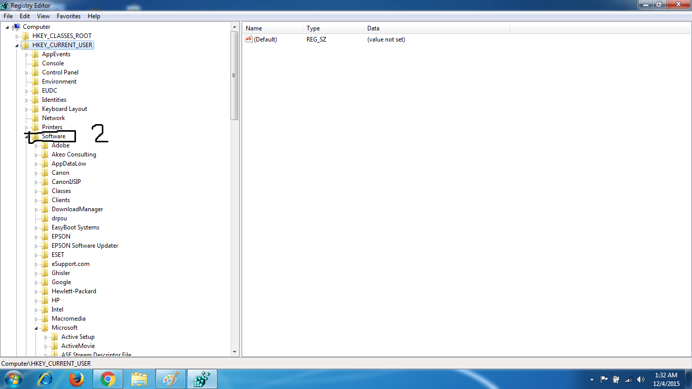The height and width of the screenshot is (389, 692).
Task: Click the HKEY_CURRENT_USER folder icon
Action: click(x=25, y=45)
